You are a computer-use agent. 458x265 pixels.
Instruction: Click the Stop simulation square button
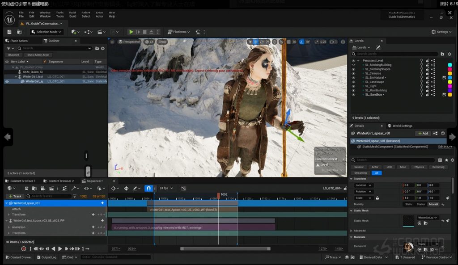[144, 32]
